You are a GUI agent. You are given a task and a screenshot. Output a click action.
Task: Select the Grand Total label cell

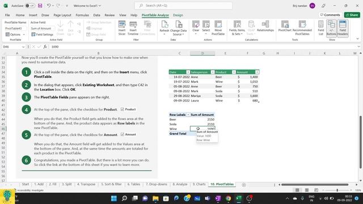179,134
